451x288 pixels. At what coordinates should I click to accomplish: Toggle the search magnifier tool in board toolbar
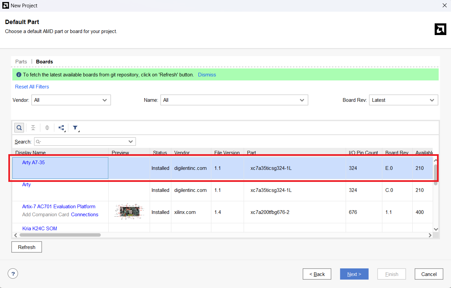19,127
